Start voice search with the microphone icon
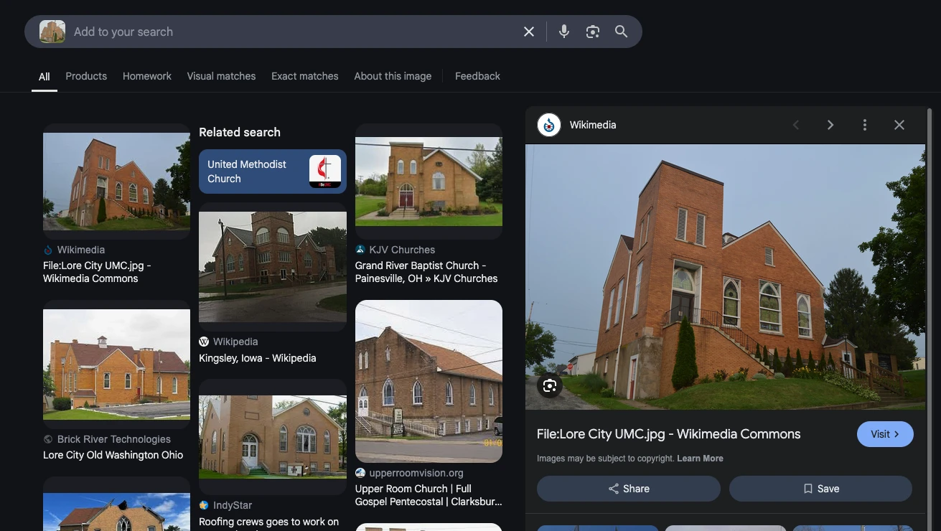The width and height of the screenshot is (941, 531). (564, 32)
